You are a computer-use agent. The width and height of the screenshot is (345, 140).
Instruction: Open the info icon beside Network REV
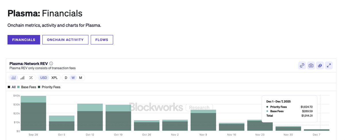pos(51,64)
